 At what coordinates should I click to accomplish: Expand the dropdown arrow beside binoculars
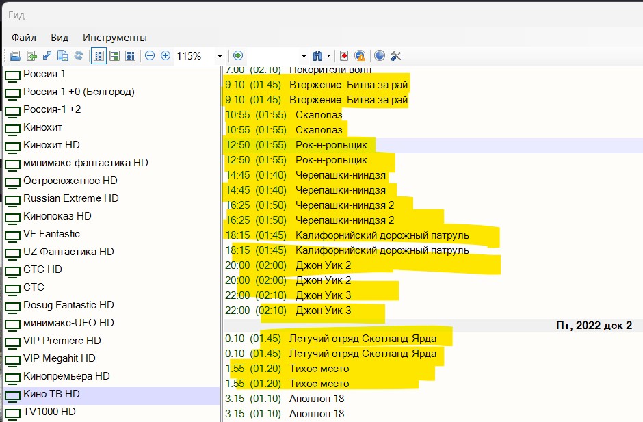pyautogui.click(x=328, y=56)
